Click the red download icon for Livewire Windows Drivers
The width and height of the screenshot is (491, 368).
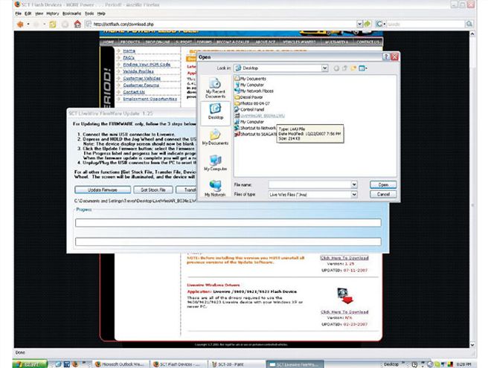click(344, 296)
